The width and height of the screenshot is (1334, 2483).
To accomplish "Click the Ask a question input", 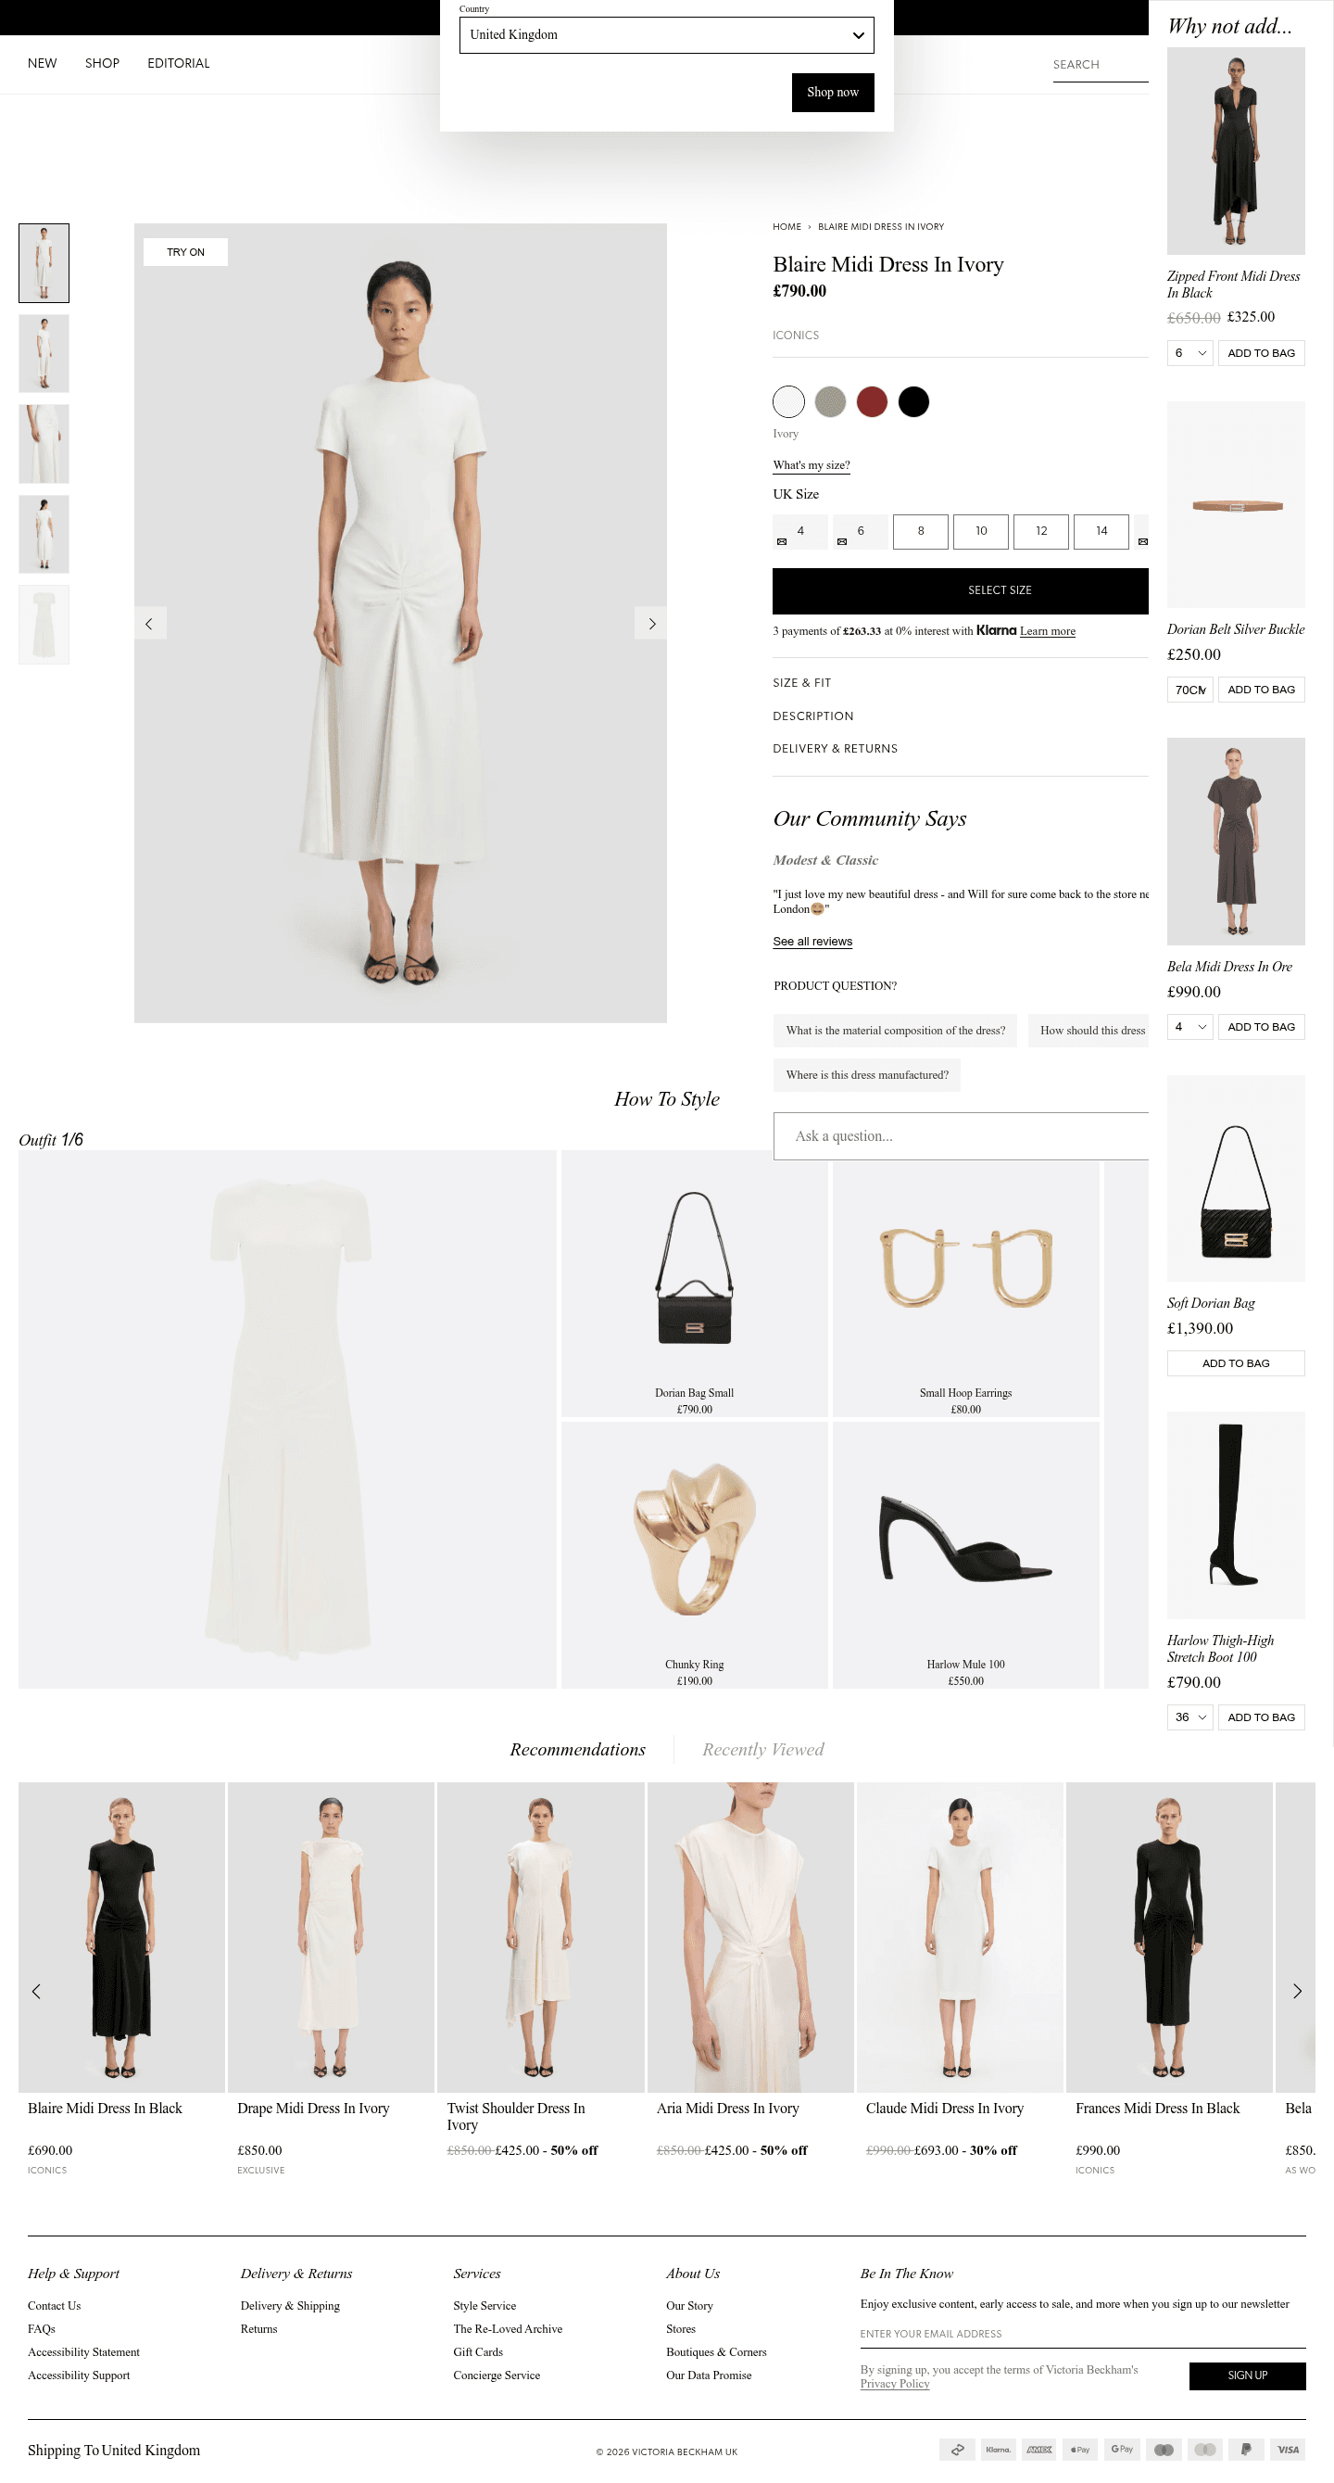I will (x=961, y=1136).
